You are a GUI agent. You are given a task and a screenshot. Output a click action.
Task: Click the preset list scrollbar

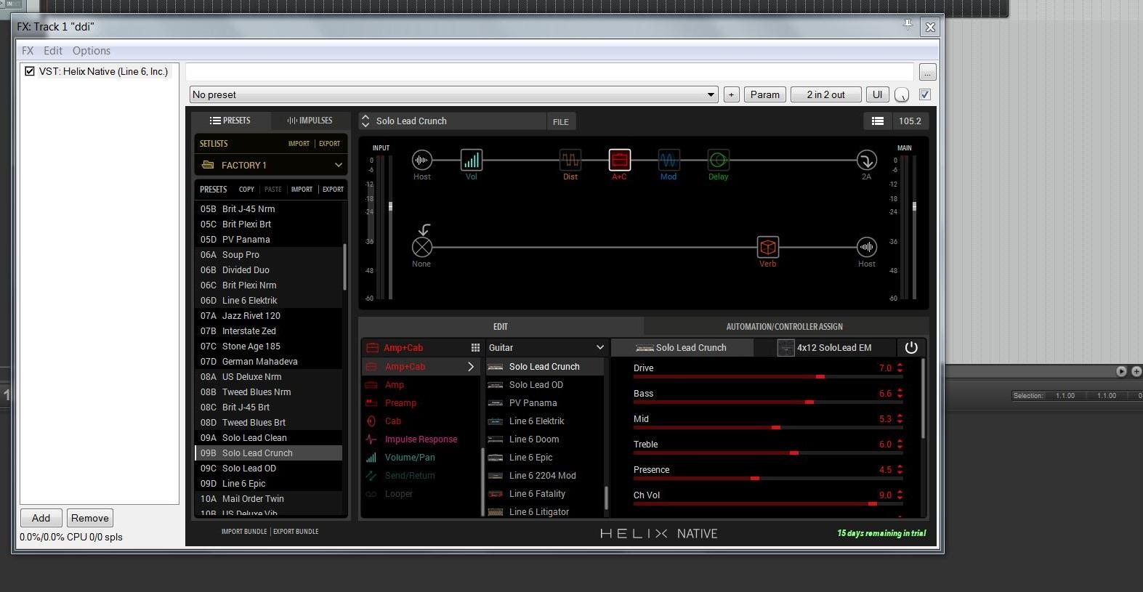coord(344,267)
